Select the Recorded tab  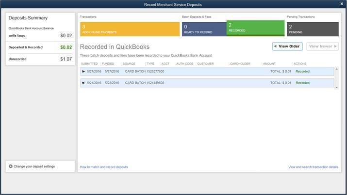[x=255, y=28]
